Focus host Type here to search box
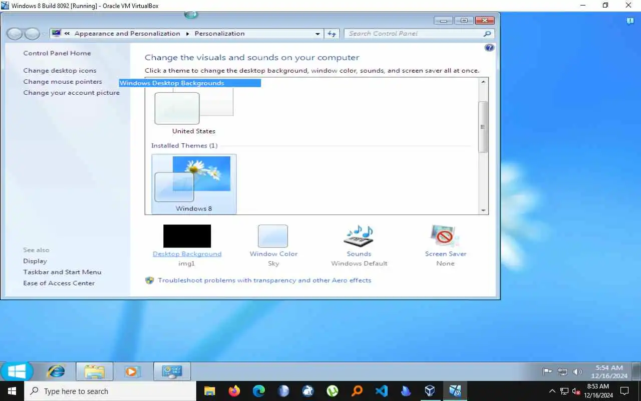The height and width of the screenshot is (401, 641). coord(110,391)
